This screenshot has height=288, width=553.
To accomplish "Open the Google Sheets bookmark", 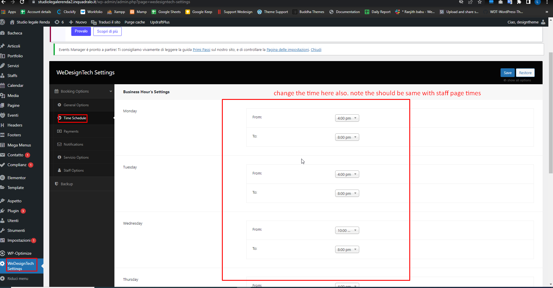I will (x=166, y=12).
